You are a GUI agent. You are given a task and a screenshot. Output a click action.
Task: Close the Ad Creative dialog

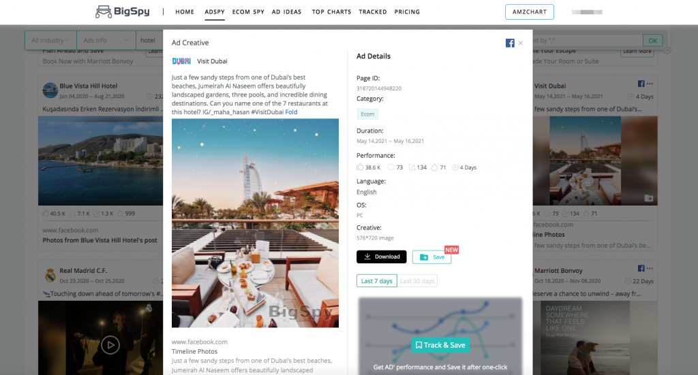(520, 43)
